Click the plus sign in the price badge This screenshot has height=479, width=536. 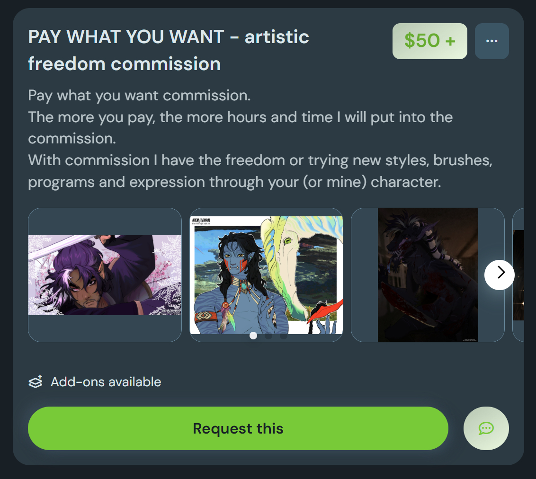pos(450,41)
